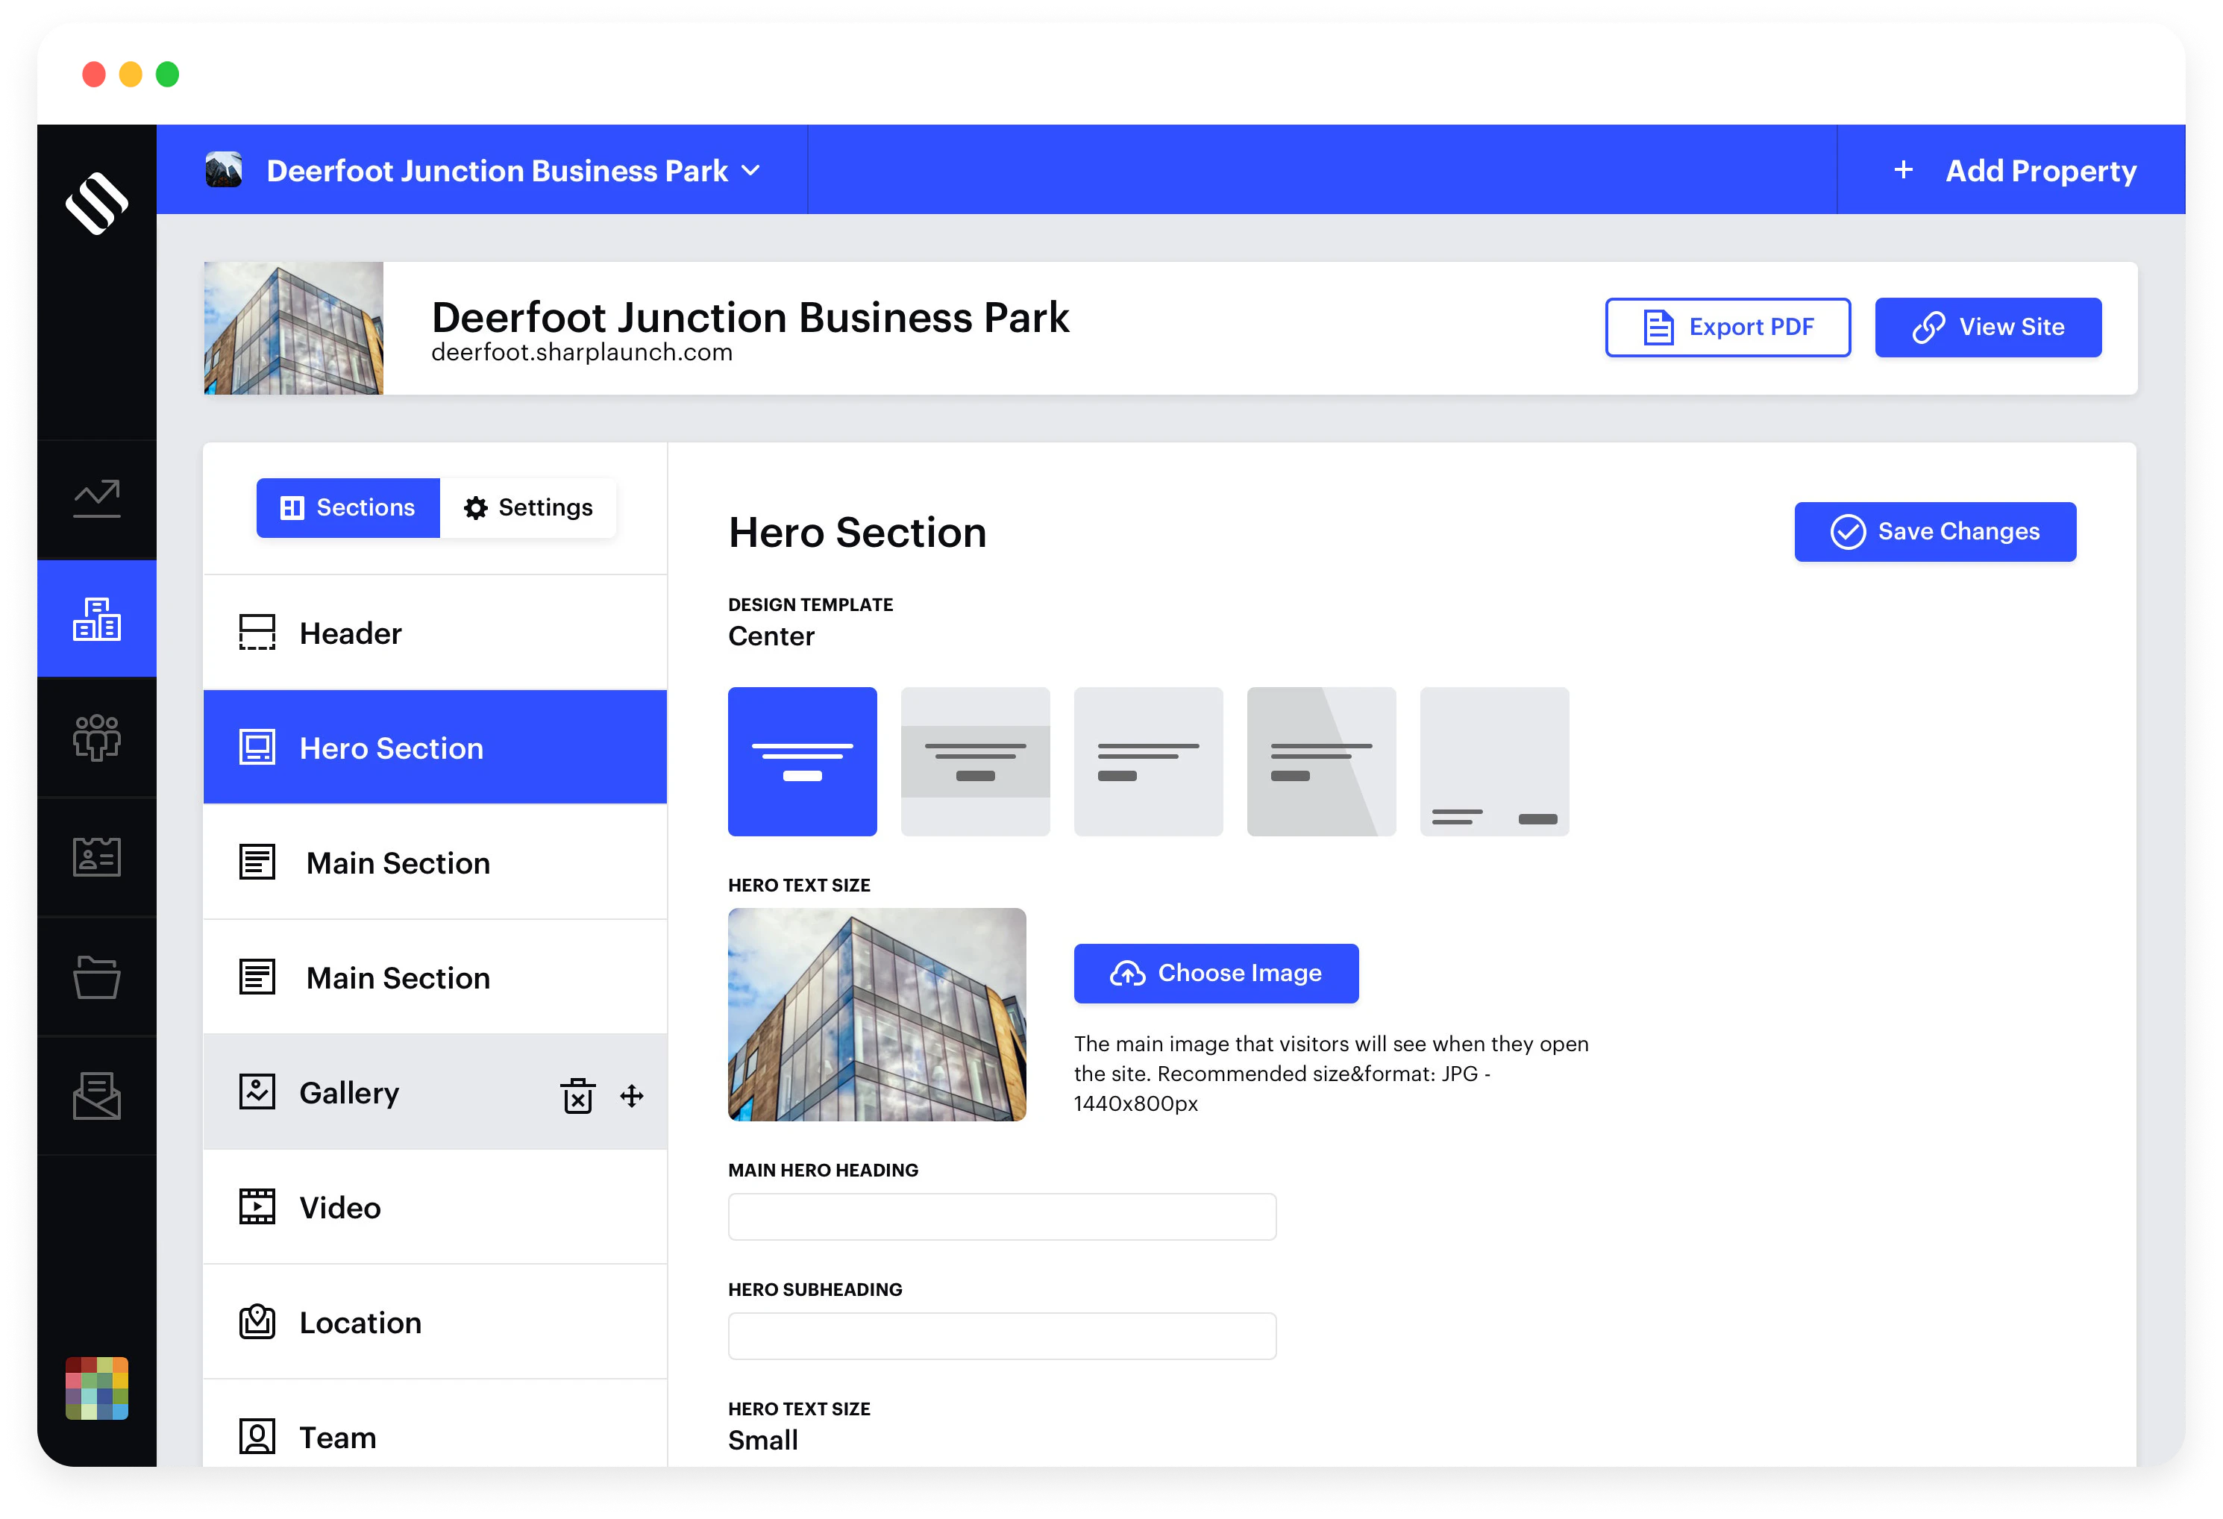Click the Export PDF button
Viewport: 2223px width, 1519px height.
coord(1727,327)
